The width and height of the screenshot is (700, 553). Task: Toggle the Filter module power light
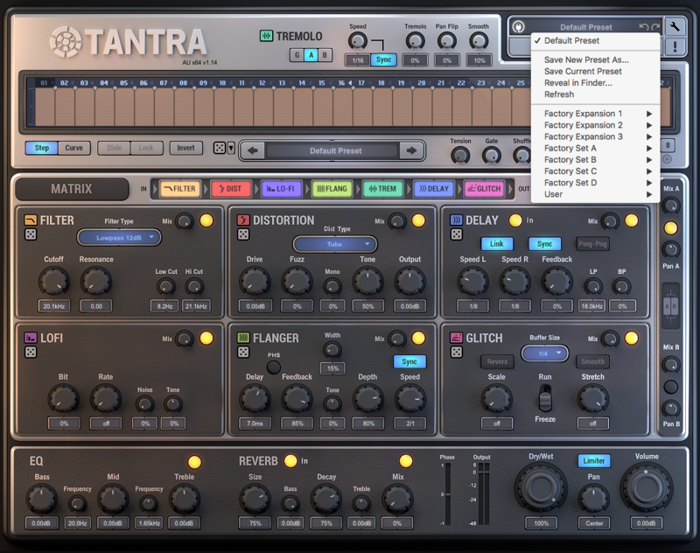click(x=206, y=220)
